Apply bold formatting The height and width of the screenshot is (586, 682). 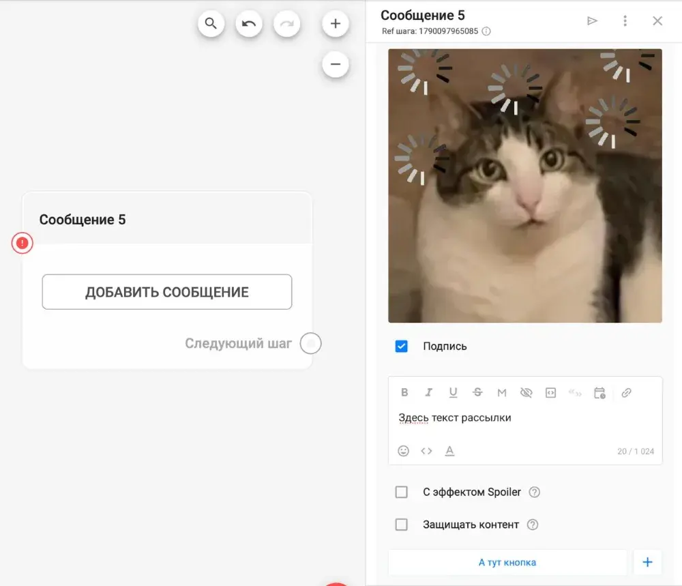point(404,392)
